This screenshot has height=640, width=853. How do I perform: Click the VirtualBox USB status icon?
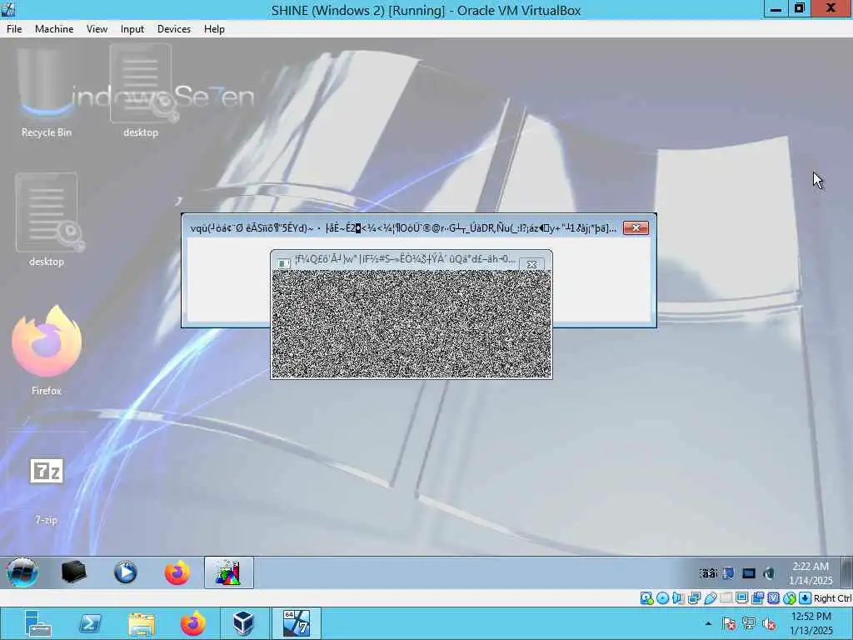click(711, 598)
